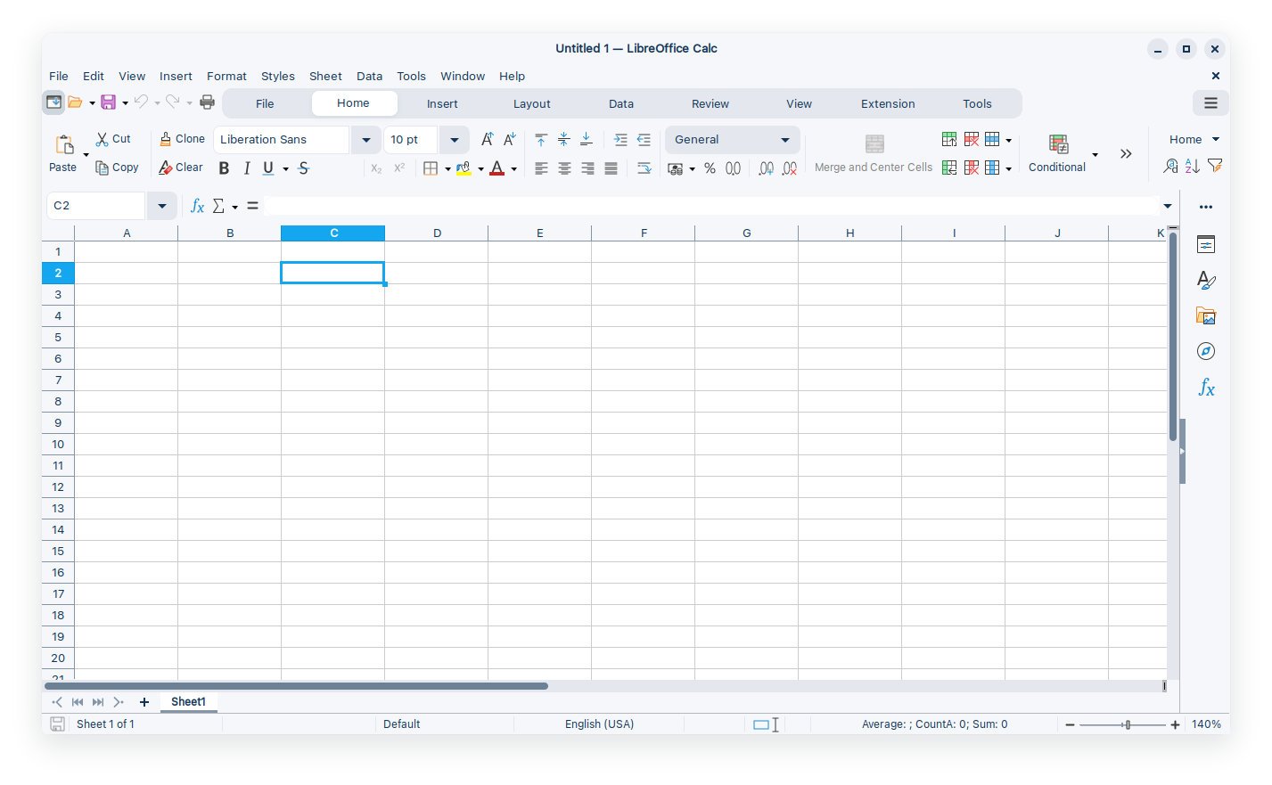
Task: Switch to the Layout ribbon tab
Action: [531, 103]
